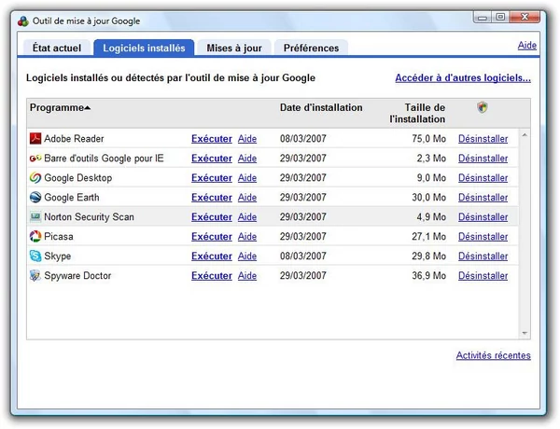The image size is (560, 429).
Task: Select the Barre d'outils Google pour IE row
Action: (273, 159)
